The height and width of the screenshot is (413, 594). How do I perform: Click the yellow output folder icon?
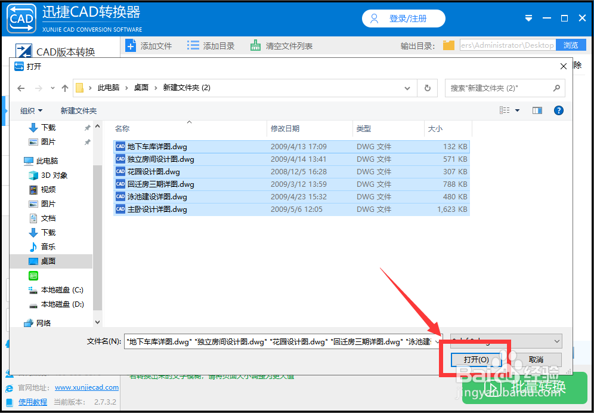pyautogui.click(x=448, y=45)
